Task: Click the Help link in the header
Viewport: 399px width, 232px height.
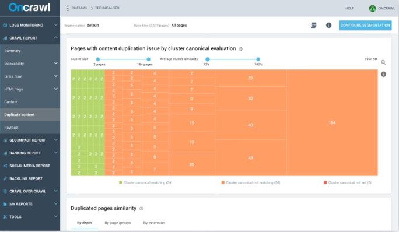Action: tap(349, 8)
